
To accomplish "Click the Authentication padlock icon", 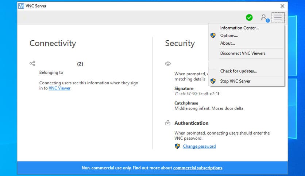I will click(168, 123).
